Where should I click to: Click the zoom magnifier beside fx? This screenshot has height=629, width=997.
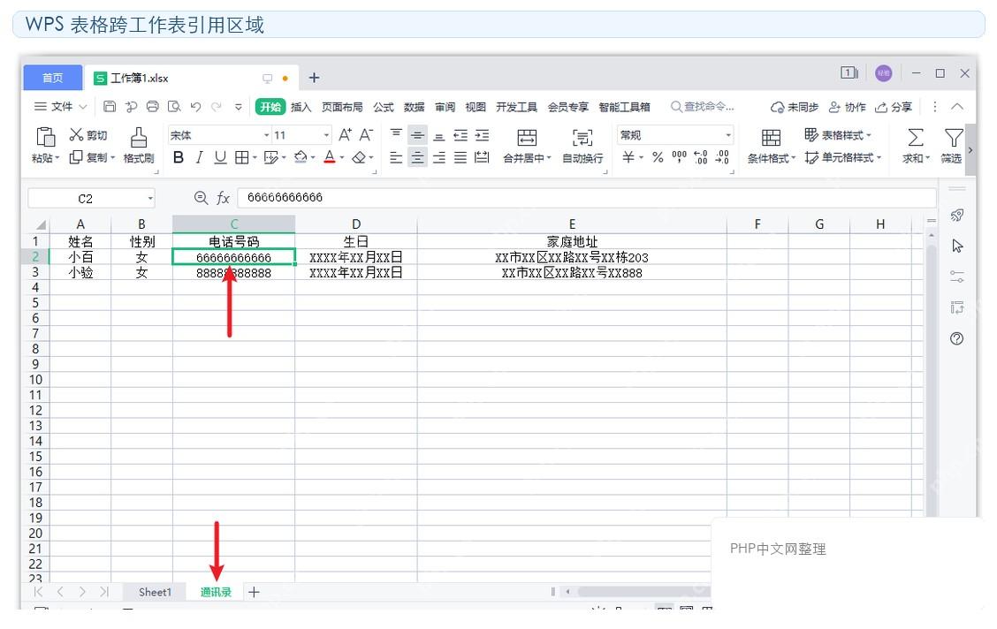(x=201, y=198)
